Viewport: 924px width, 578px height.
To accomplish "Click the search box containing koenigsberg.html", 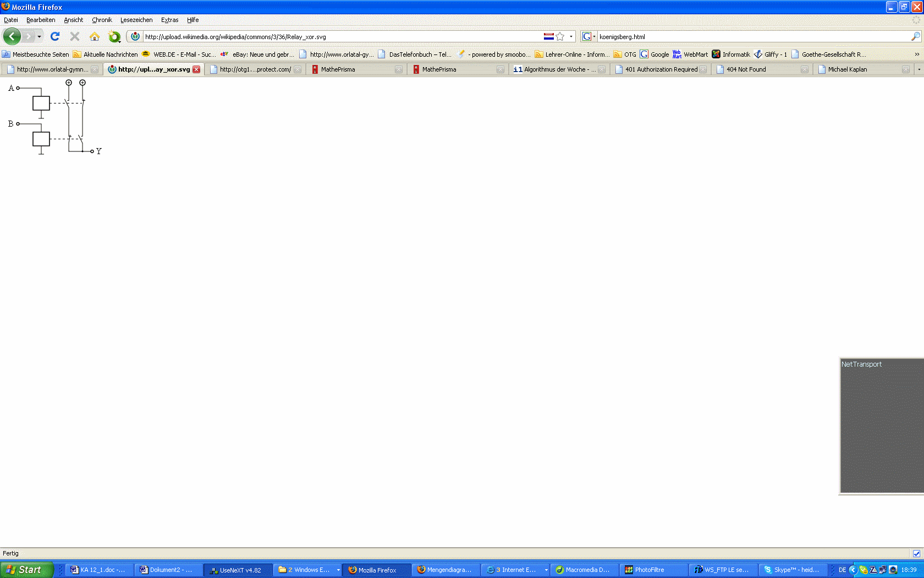I will [754, 37].
